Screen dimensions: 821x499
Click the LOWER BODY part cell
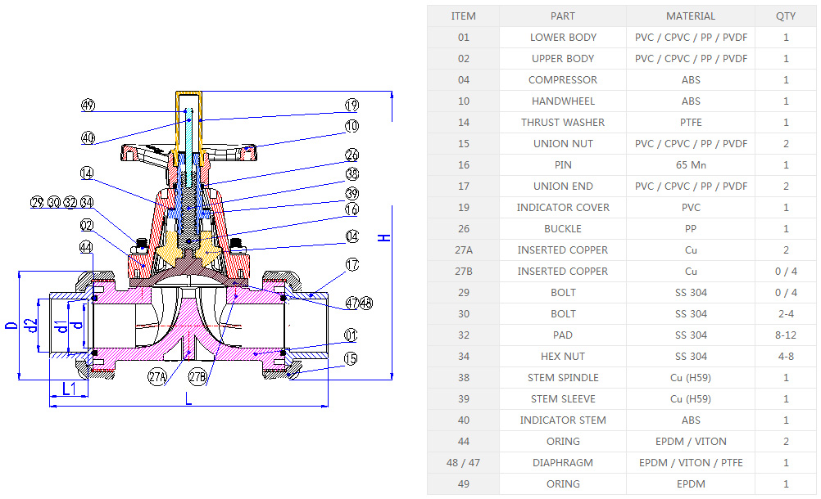tap(563, 37)
